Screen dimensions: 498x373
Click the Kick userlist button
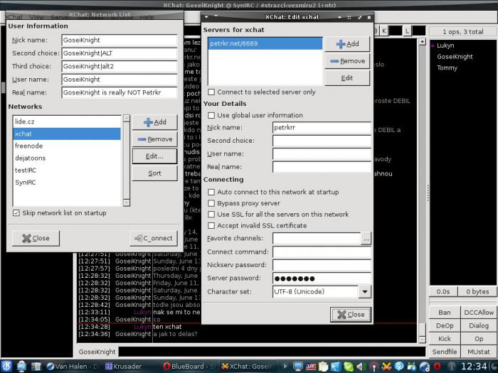pos(445,339)
